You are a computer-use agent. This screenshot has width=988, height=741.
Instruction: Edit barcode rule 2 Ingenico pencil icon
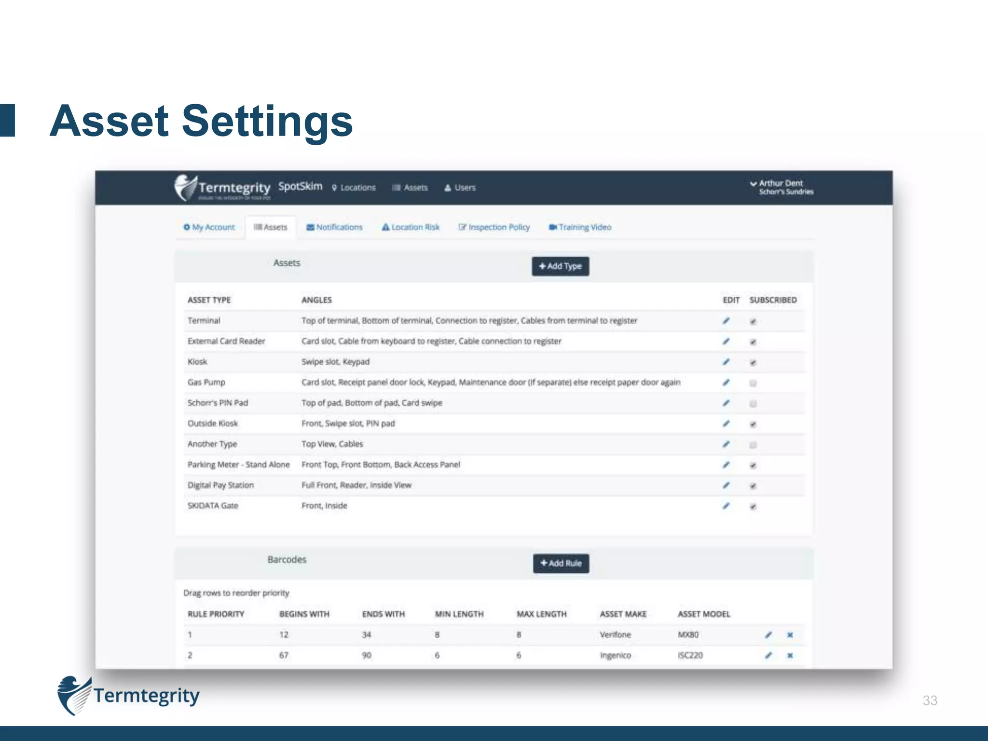768,655
